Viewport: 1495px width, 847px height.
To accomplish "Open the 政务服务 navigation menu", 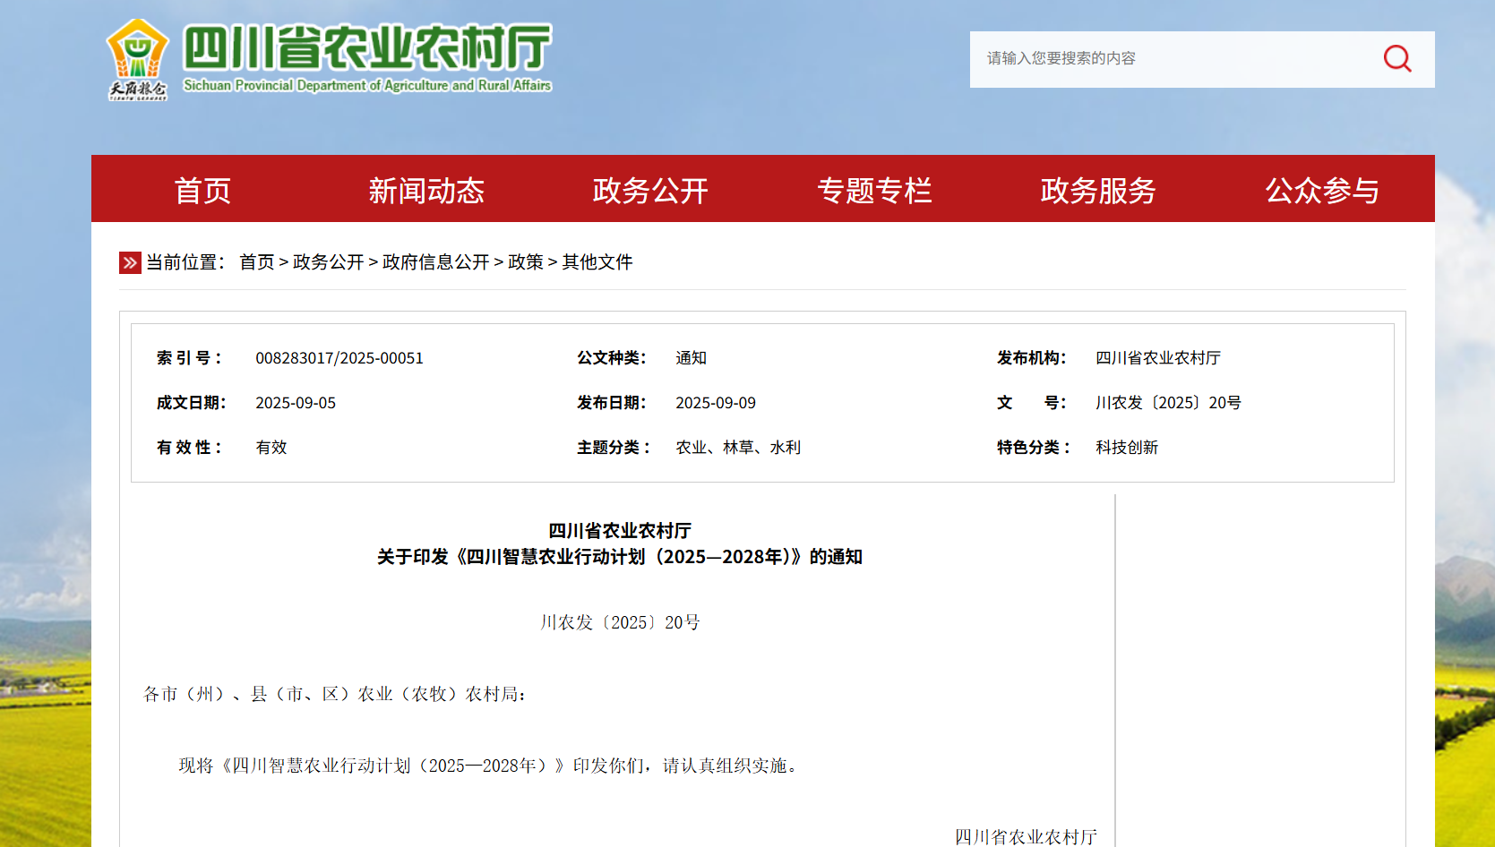I will (1098, 190).
